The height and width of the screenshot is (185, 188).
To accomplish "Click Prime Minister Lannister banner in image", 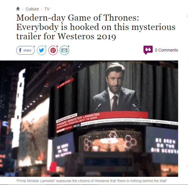I will tap(78, 119).
